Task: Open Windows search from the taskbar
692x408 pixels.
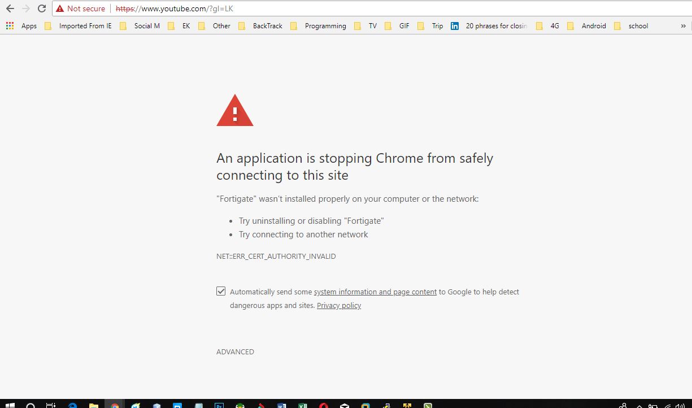Action: click(x=31, y=405)
